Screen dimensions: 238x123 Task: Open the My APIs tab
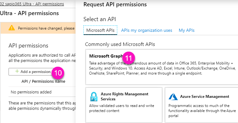coord(186,31)
